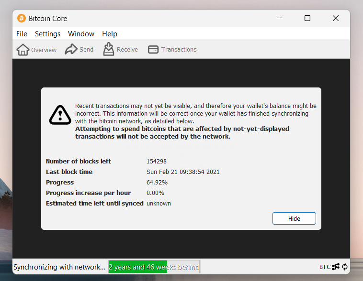Select the Send arrow icon
Image resolution: width=363 pixels, height=281 pixels.
(71, 49)
